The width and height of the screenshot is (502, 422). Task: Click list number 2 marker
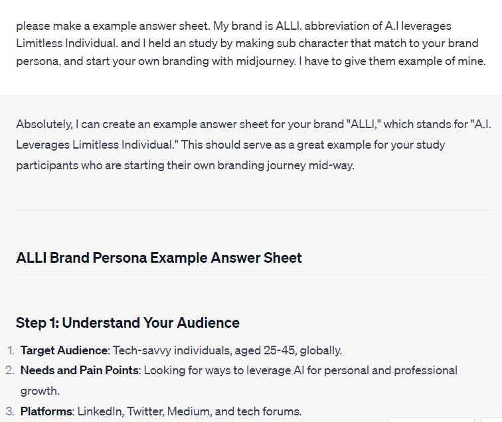coord(10,370)
